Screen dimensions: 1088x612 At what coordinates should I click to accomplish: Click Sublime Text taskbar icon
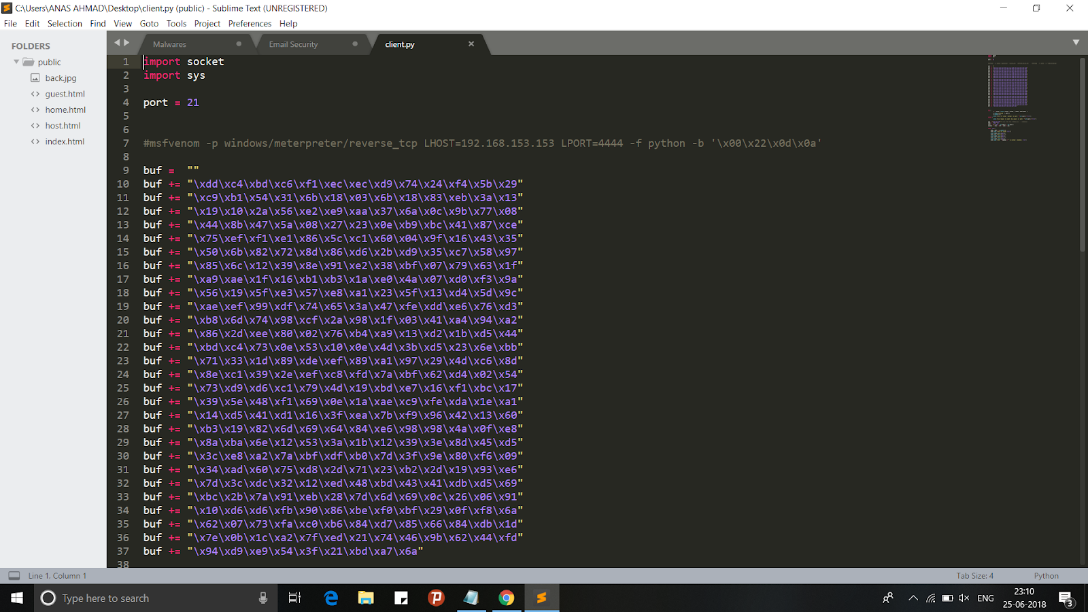click(x=542, y=598)
